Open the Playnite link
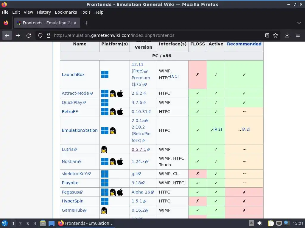Viewport: 305px width, 228px height. coord(70,183)
